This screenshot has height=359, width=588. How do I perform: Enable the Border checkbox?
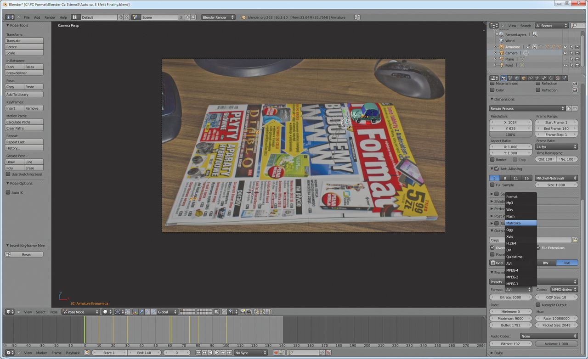click(x=492, y=159)
